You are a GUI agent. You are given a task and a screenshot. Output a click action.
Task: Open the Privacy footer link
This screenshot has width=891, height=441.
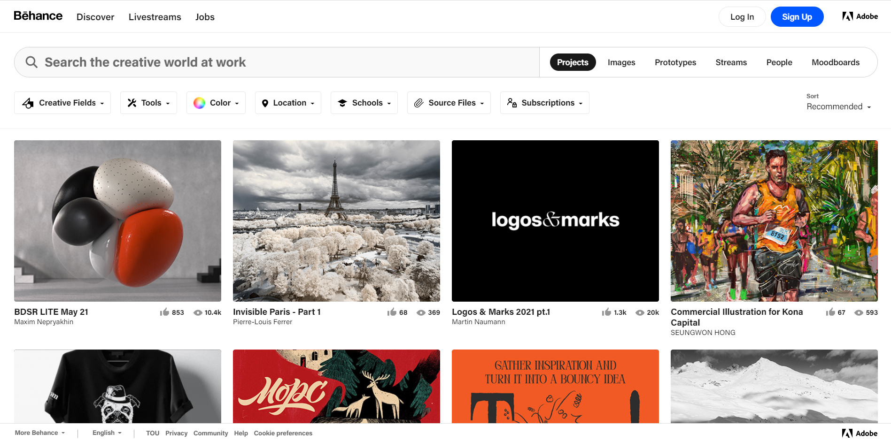coord(177,433)
